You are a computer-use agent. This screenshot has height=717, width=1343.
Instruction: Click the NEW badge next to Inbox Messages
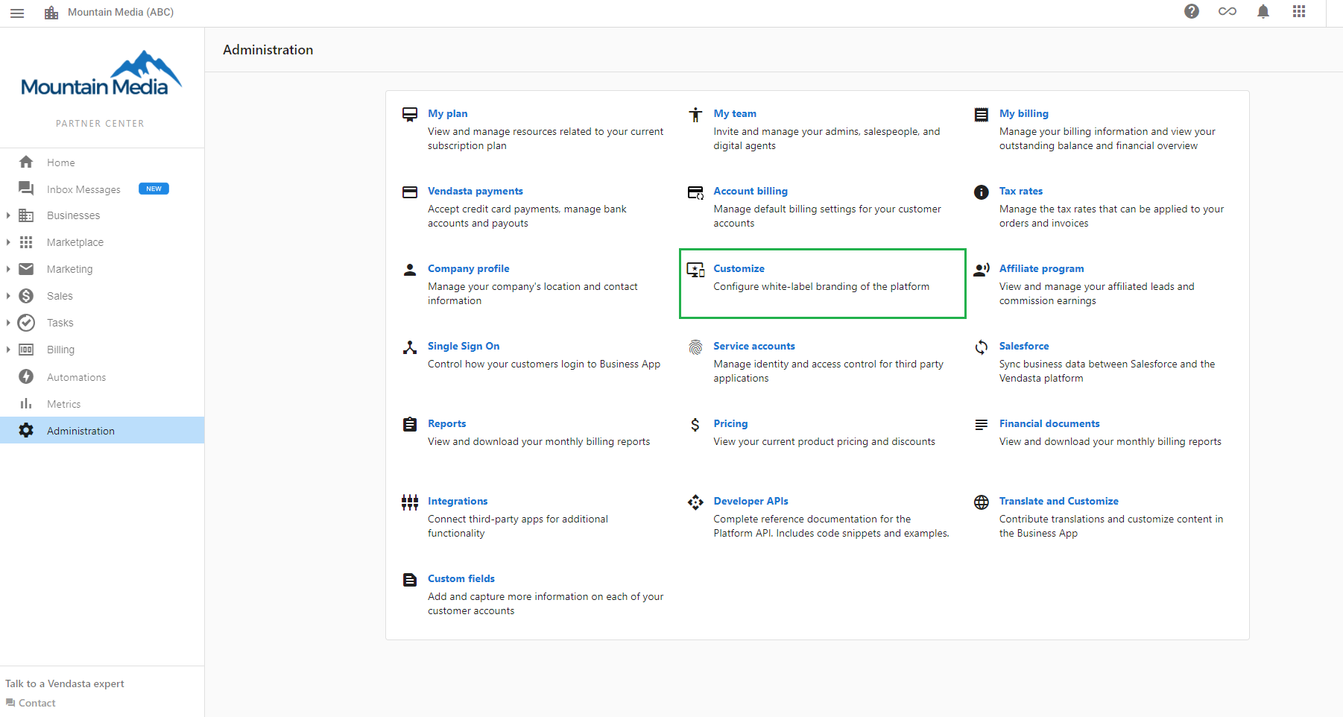[x=154, y=189]
